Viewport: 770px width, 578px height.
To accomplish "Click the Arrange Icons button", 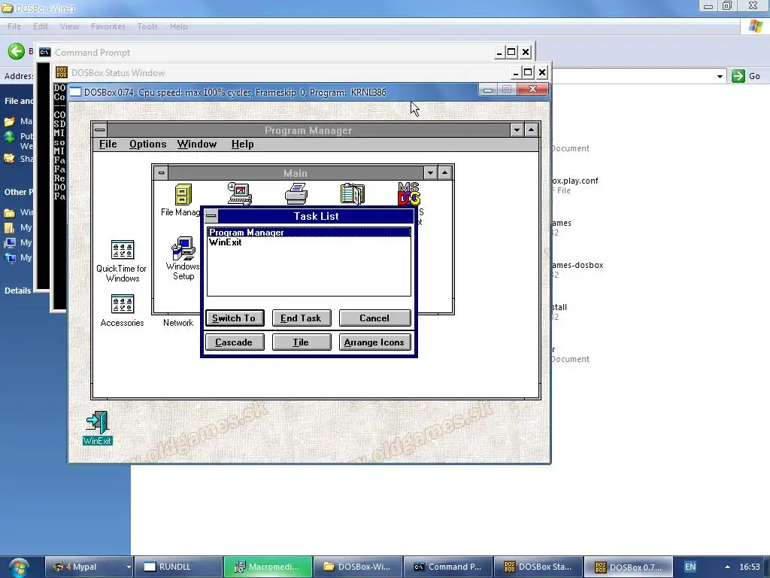I will pos(374,342).
